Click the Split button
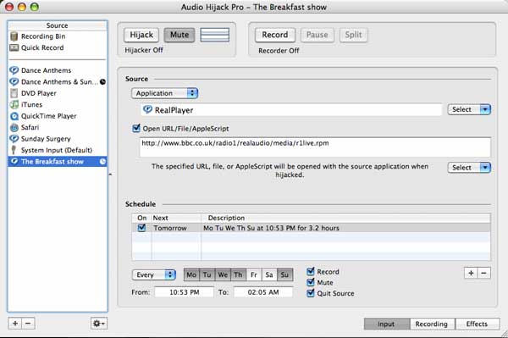Image resolution: width=508 pixels, height=338 pixels. pos(353,35)
